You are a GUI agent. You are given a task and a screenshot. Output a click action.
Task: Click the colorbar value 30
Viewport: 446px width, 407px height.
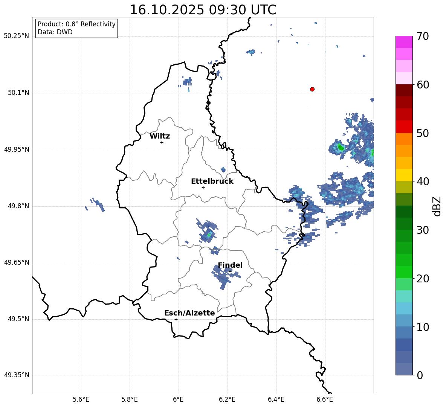(423, 230)
